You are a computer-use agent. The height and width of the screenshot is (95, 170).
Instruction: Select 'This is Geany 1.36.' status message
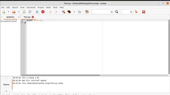click(x=26, y=78)
